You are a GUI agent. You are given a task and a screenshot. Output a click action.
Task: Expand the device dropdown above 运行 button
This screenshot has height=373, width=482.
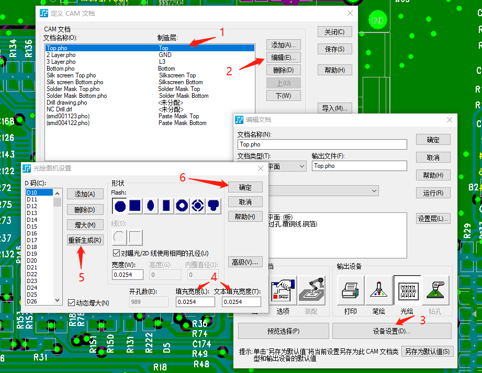[x=373, y=190]
